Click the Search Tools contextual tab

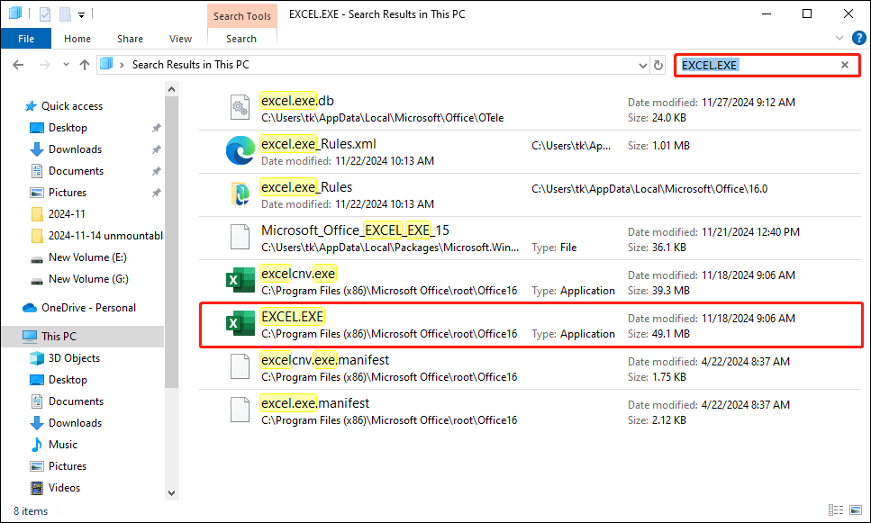coord(242,16)
